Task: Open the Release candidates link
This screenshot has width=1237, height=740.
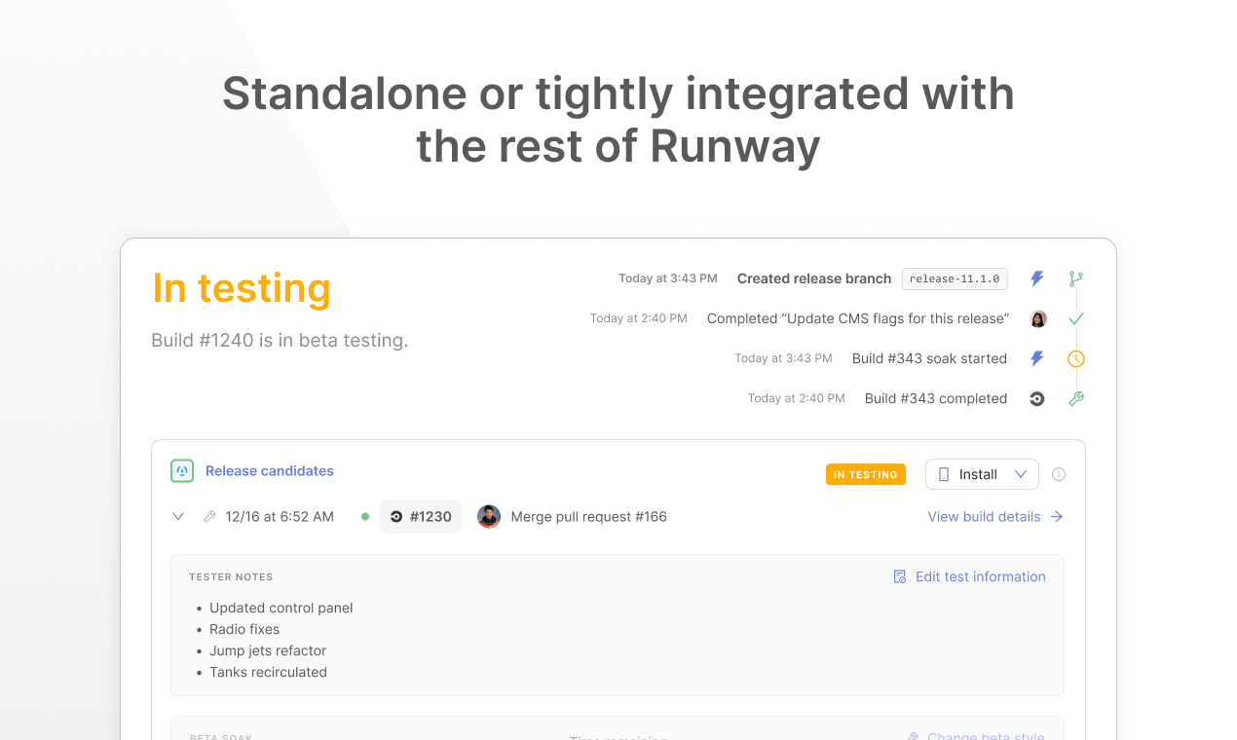Action: [x=270, y=471]
